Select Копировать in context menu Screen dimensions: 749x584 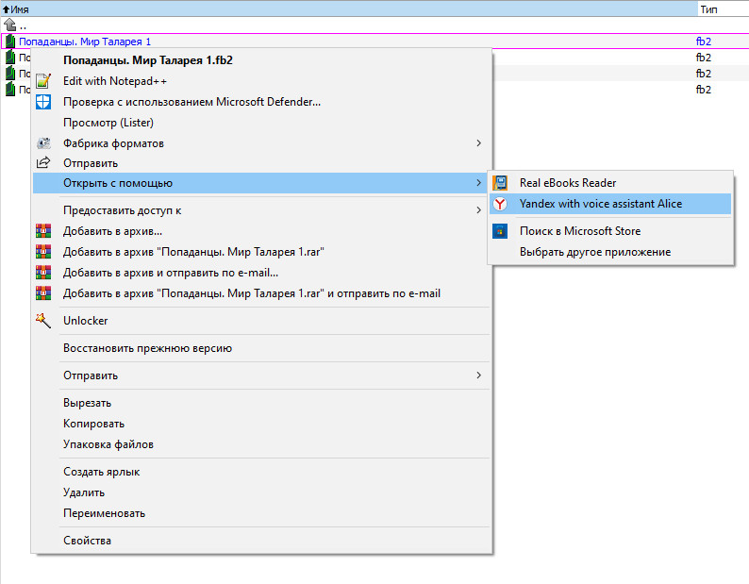click(x=261, y=424)
